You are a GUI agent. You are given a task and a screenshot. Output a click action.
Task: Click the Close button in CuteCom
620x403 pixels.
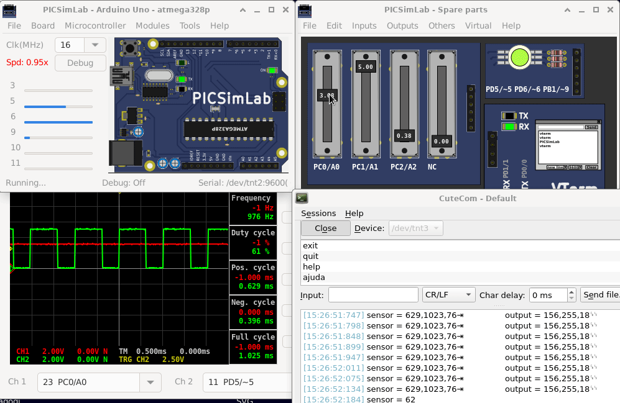click(325, 228)
